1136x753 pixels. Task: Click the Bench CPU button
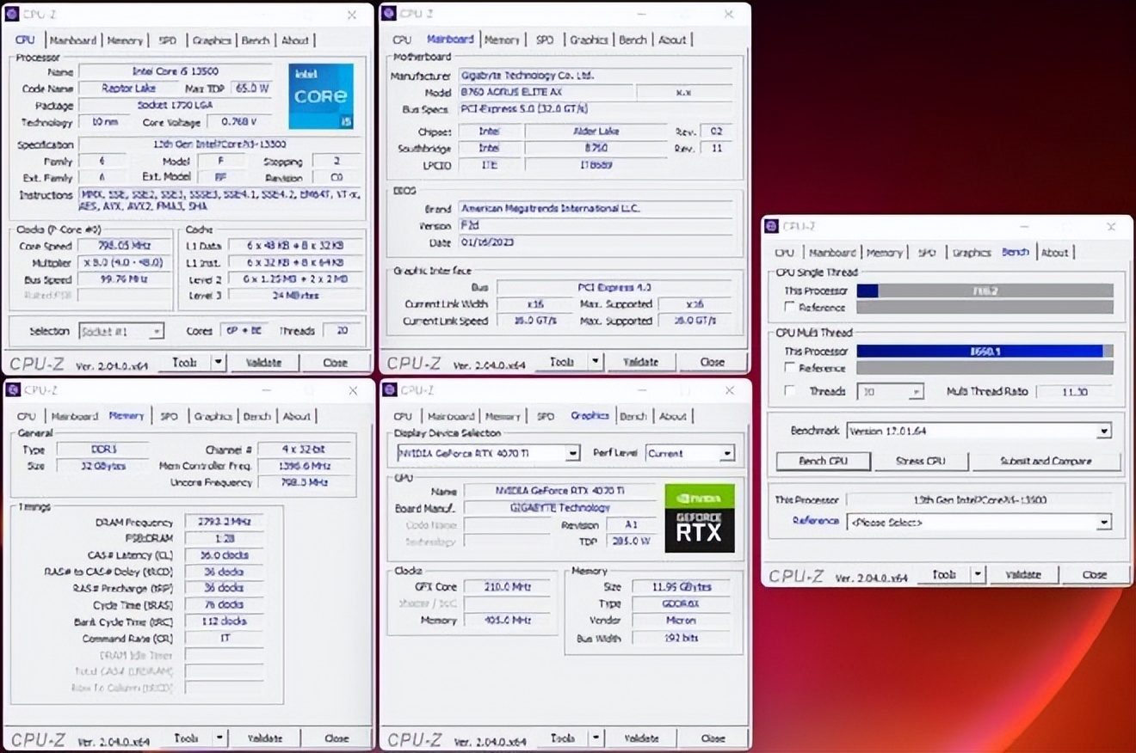point(824,462)
